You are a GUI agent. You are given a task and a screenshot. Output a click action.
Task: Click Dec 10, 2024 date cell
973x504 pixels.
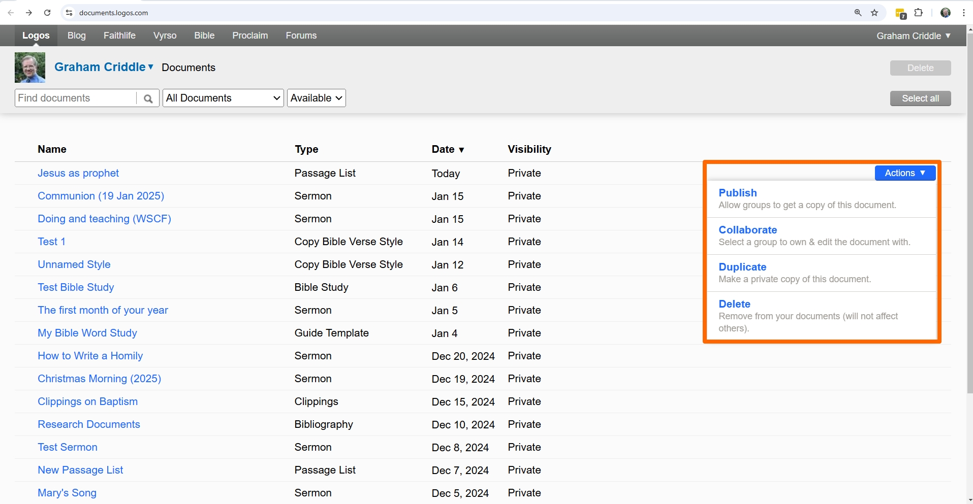point(463,425)
